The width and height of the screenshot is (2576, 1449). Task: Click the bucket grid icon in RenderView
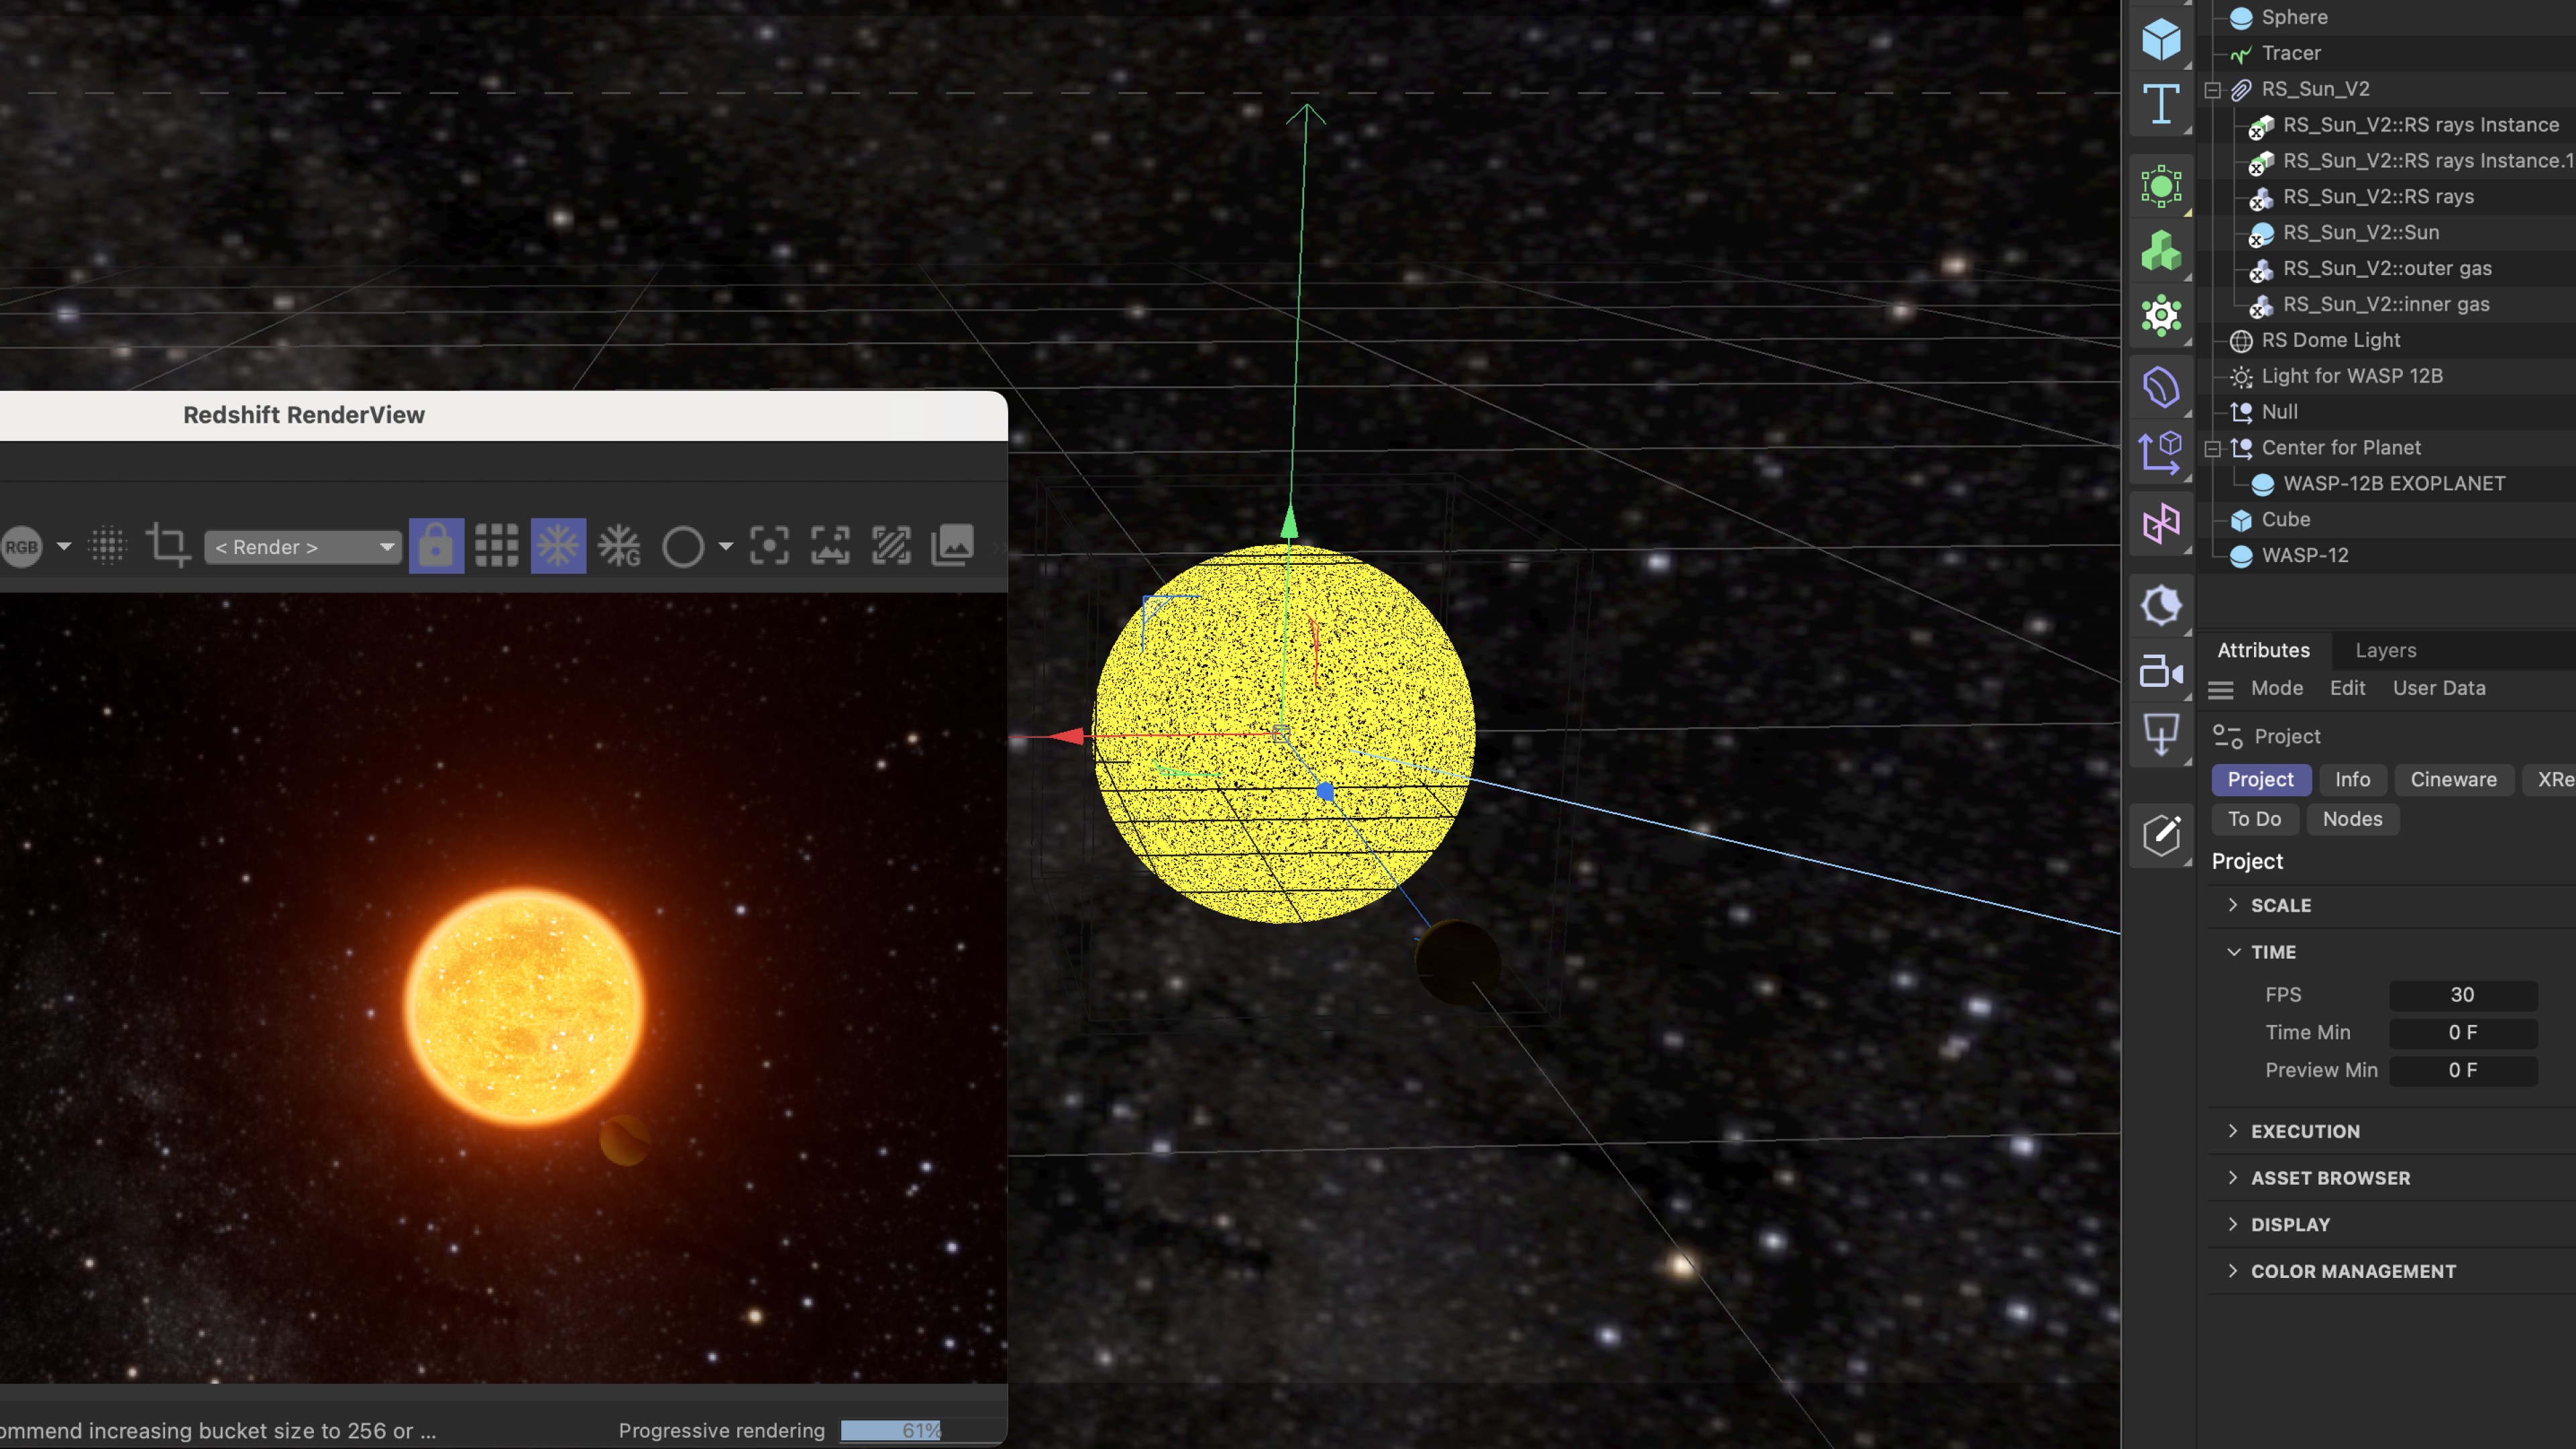click(496, 546)
